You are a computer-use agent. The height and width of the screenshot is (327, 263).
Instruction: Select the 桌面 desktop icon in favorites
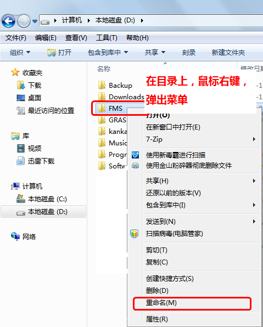tap(21, 98)
